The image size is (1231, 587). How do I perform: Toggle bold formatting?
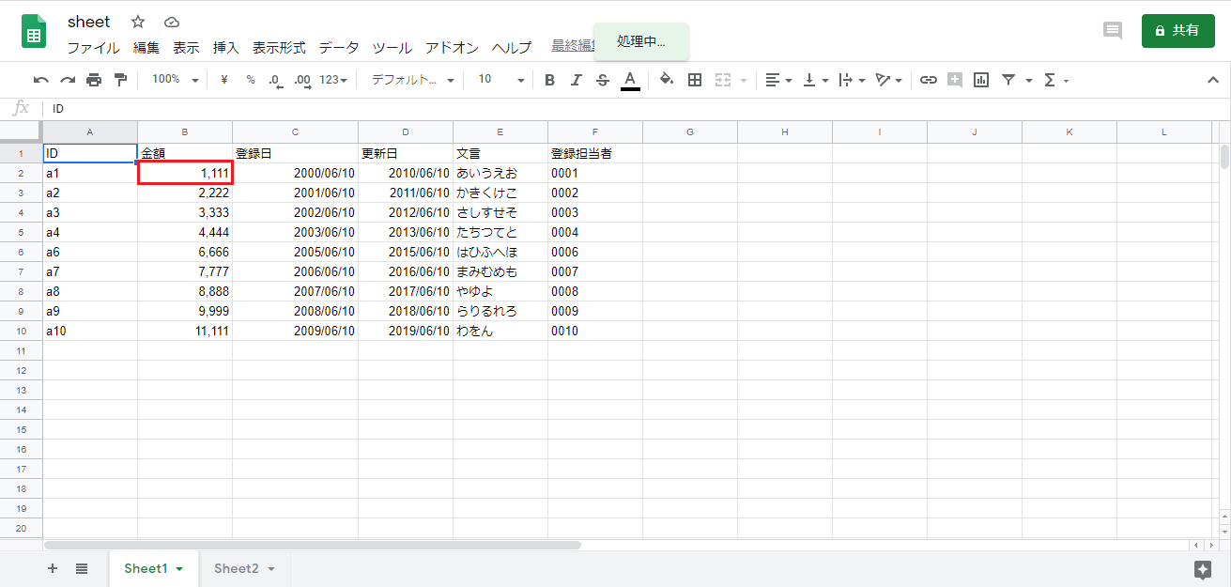point(549,80)
